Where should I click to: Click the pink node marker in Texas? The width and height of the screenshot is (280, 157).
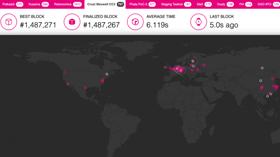(85, 88)
